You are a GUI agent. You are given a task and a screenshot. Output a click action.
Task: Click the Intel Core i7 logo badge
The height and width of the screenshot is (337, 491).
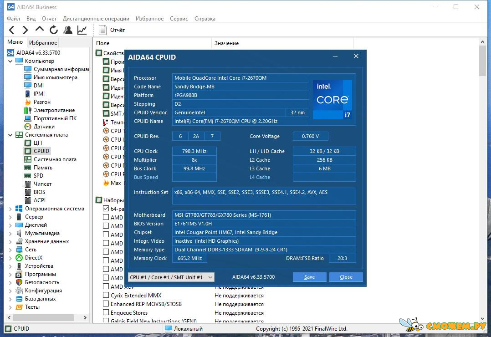332,100
